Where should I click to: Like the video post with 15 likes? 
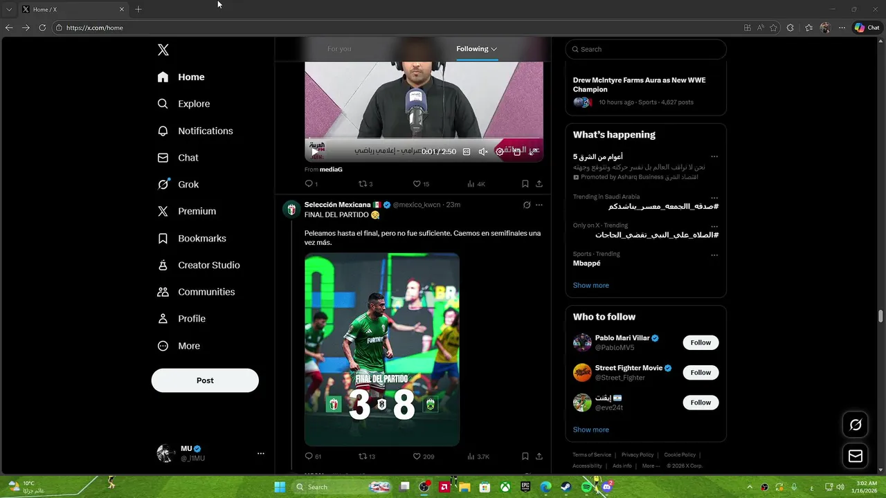coord(421,184)
